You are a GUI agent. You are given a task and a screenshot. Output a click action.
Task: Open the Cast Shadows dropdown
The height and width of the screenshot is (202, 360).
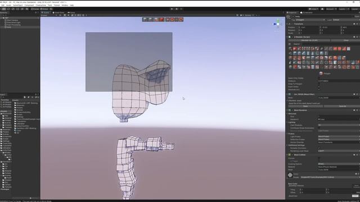tap(339, 125)
